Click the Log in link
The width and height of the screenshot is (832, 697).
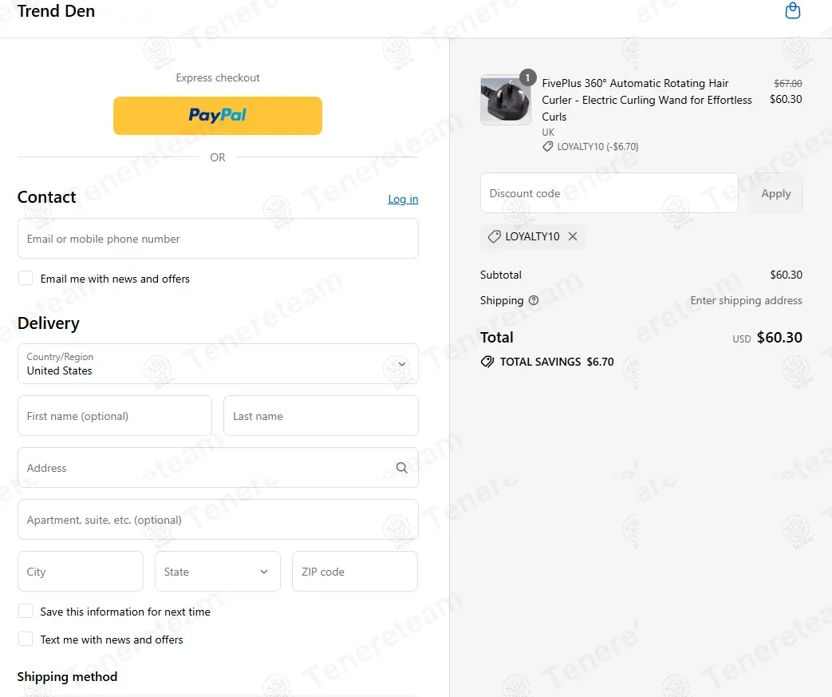coord(403,199)
